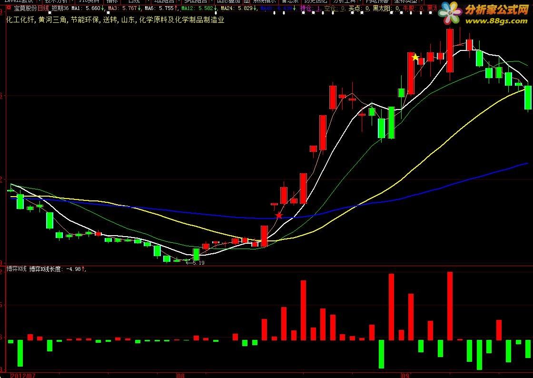Click the 化工化纤 sector tag
Viewport: 533px width, 378px height.
click(20, 20)
